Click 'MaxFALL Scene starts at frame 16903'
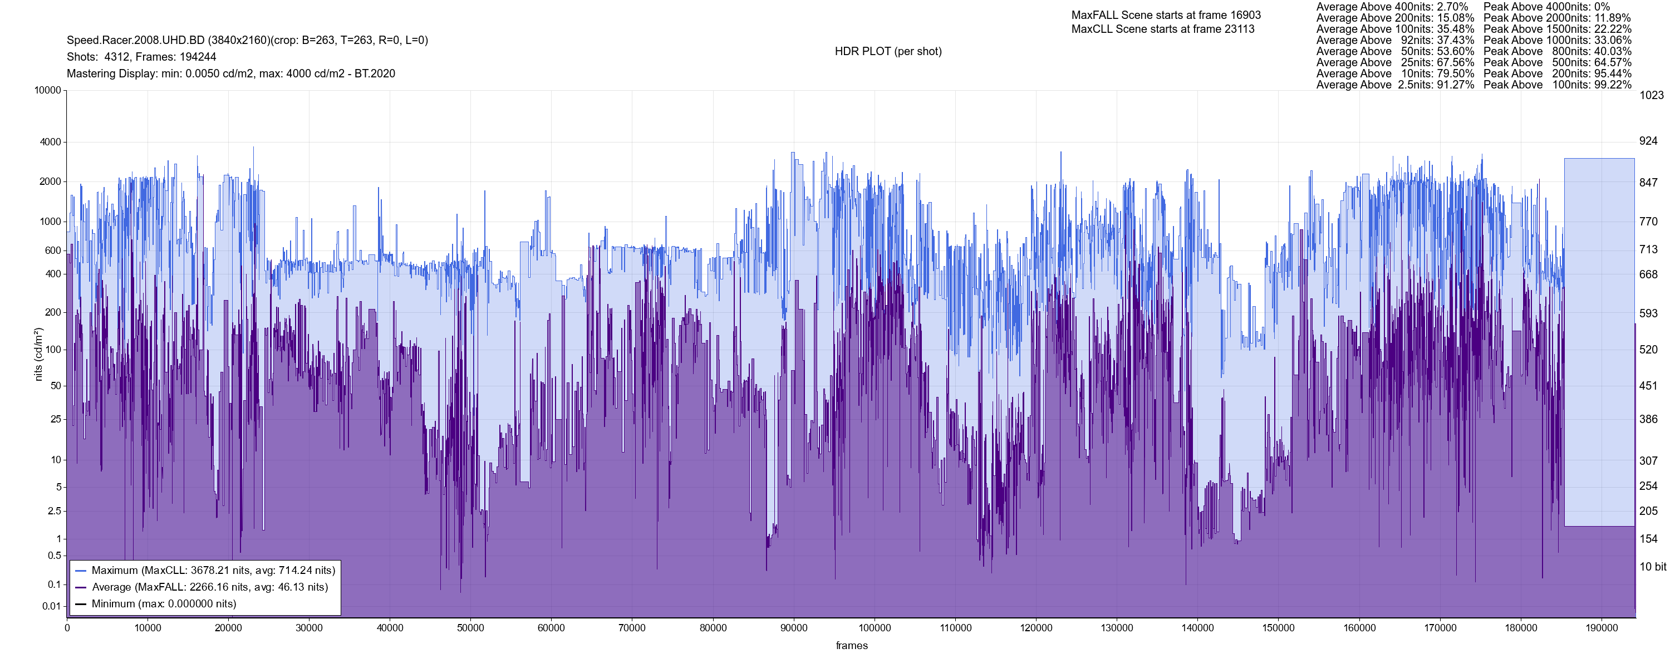This screenshot has width=1670, height=668. click(x=1166, y=15)
